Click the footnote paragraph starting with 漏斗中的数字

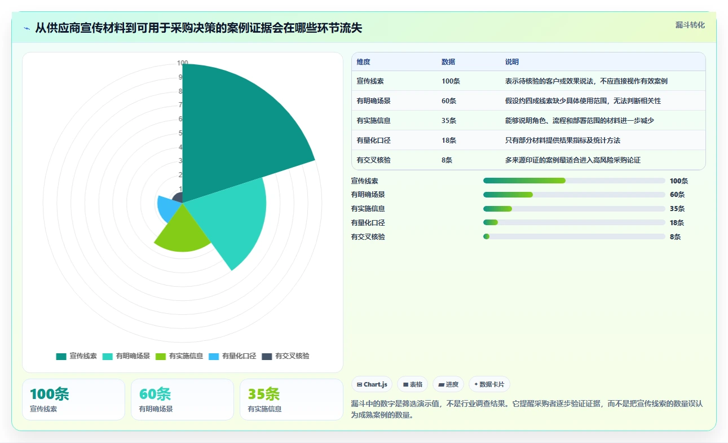(527, 409)
